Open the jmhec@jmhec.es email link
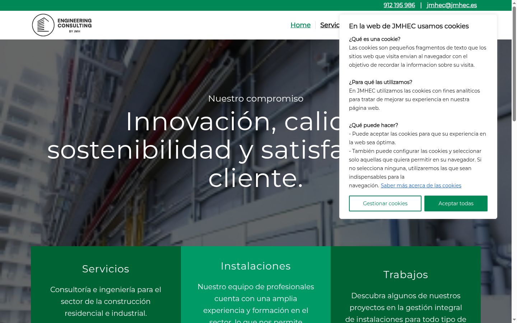517x323 pixels. pyautogui.click(x=452, y=5)
